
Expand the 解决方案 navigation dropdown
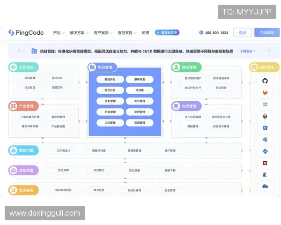point(79,33)
